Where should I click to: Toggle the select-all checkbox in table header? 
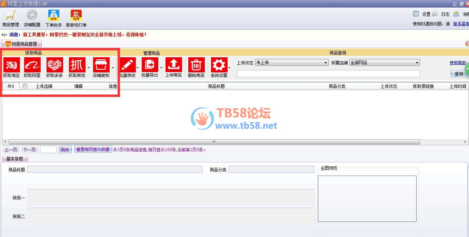(25, 86)
